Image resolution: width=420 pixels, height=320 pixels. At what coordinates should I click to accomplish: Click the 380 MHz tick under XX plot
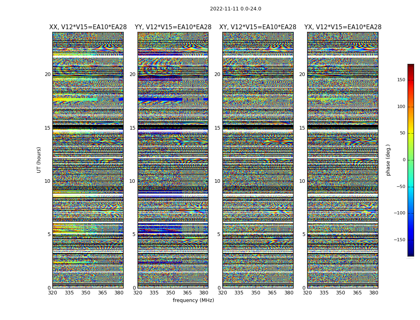(119, 293)
